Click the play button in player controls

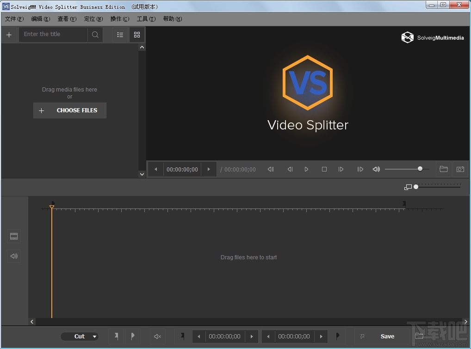point(306,169)
